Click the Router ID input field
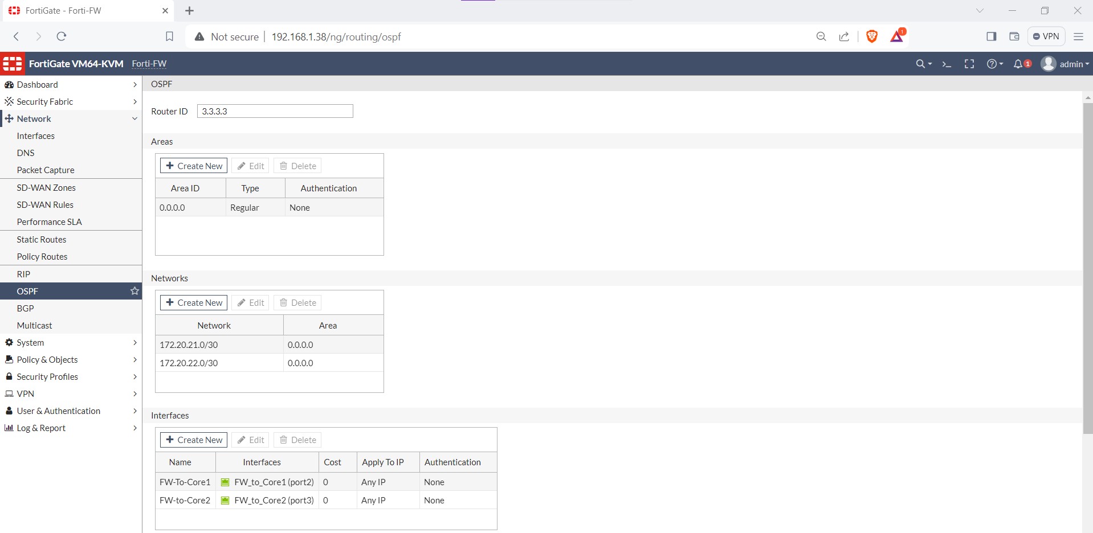This screenshot has height=533, width=1093. 275,111
